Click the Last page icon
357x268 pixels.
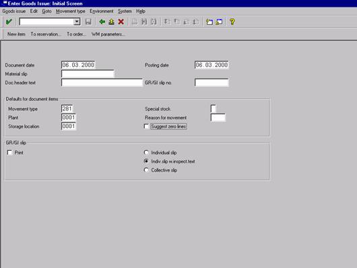click(x=196, y=22)
